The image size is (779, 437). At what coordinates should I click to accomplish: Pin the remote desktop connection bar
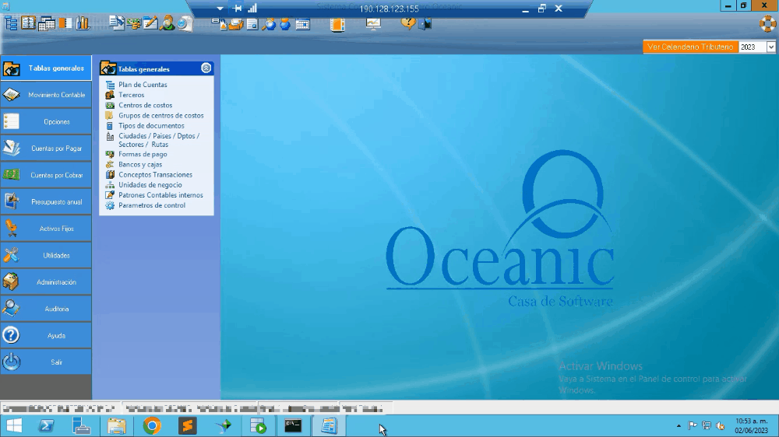pos(238,8)
